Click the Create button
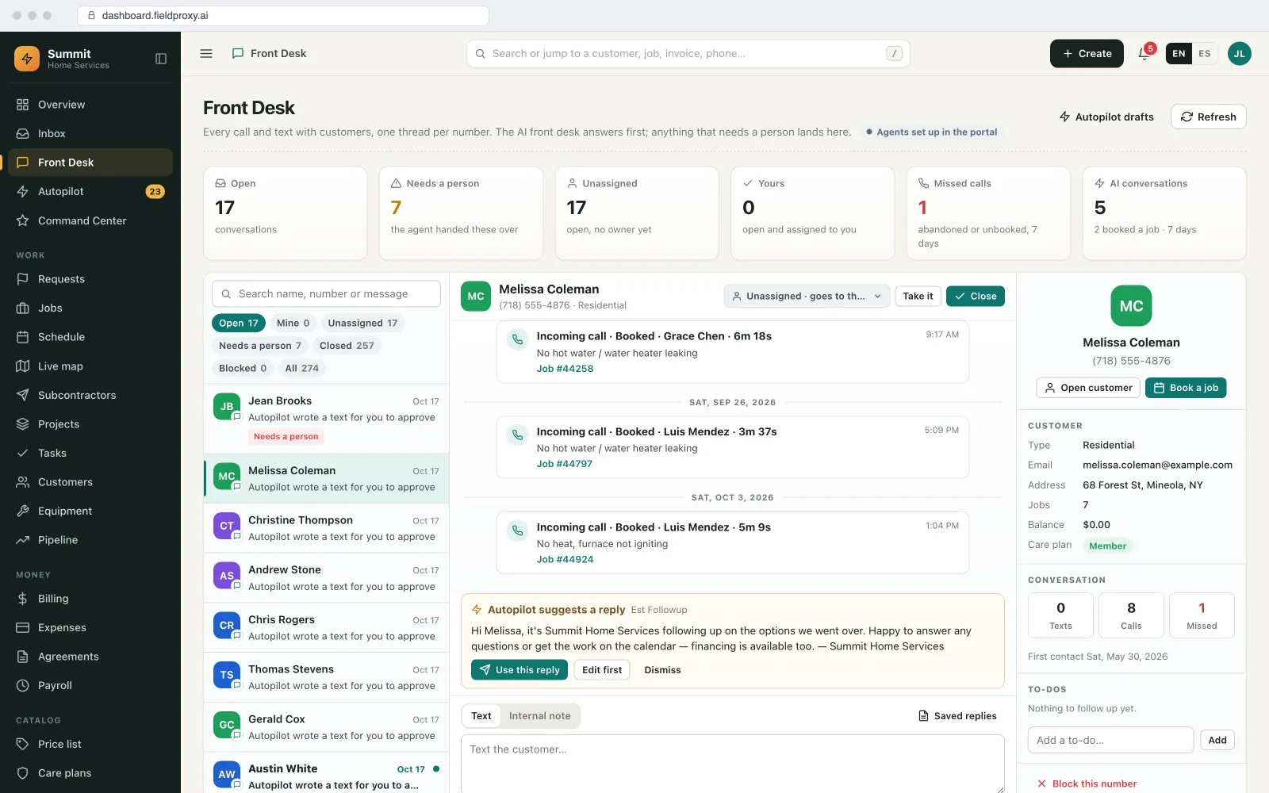The height and width of the screenshot is (793, 1269). click(1087, 54)
